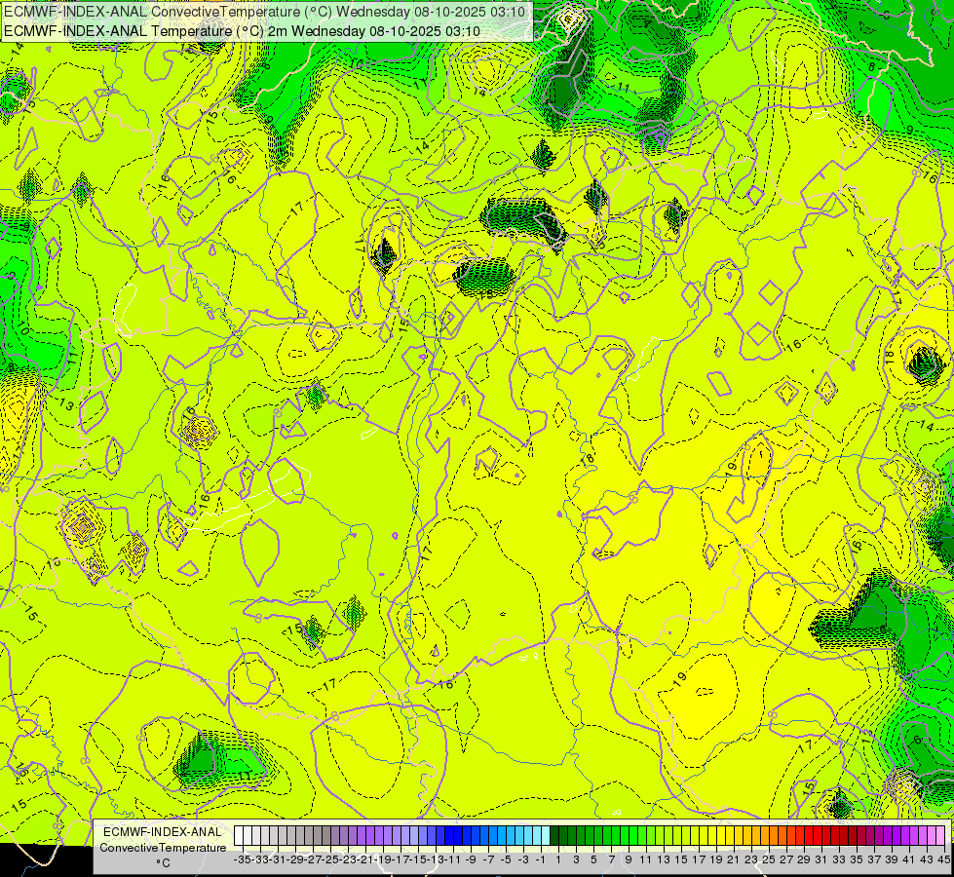954x877 pixels.
Task: Click the ConvectiveTemperature title line at top
Action: [x=264, y=12]
